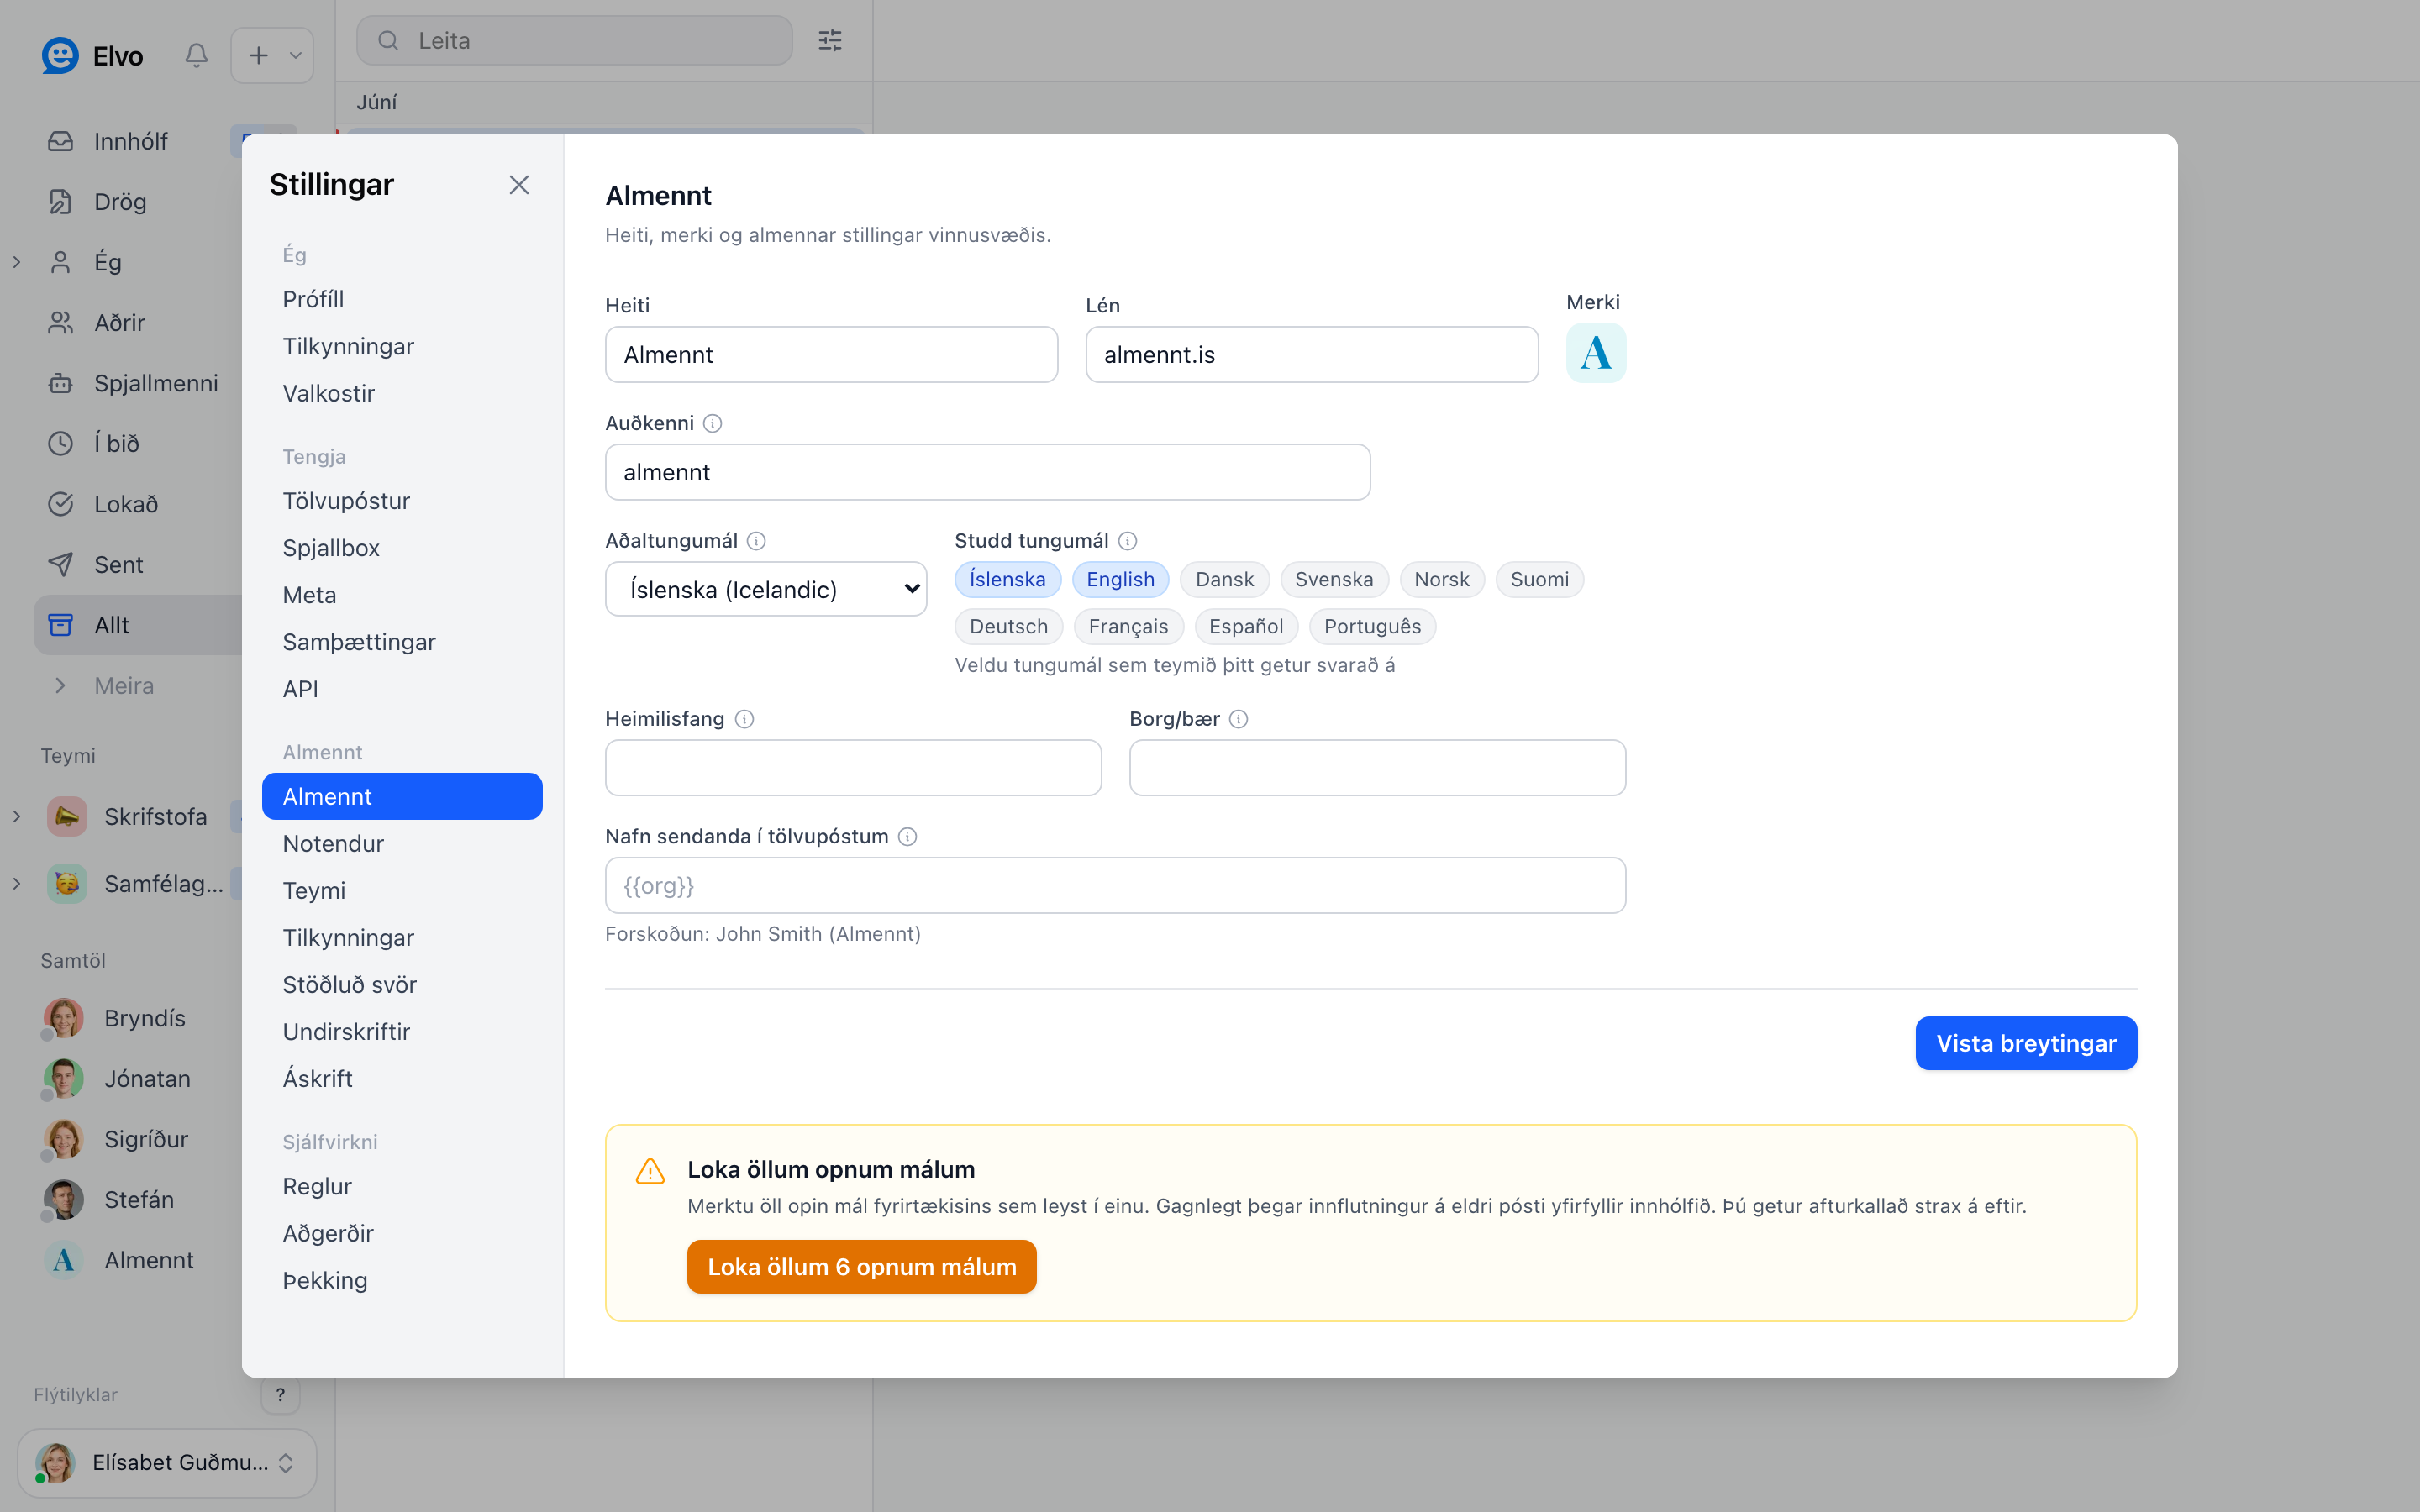The width and height of the screenshot is (2420, 1512).
Task: Click the Heiti name field
Action: (x=831, y=354)
